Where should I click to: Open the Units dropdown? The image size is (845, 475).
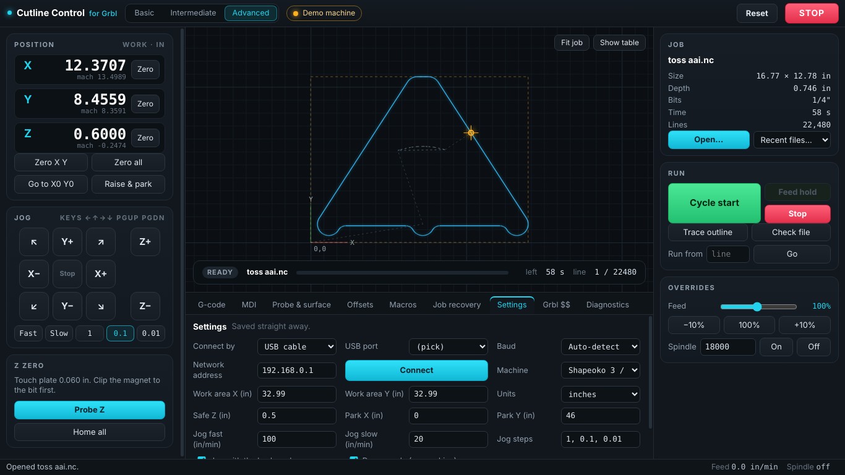[x=601, y=394]
